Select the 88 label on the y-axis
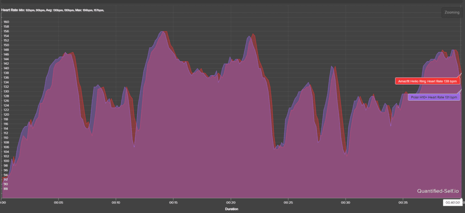 pos(6,189)
